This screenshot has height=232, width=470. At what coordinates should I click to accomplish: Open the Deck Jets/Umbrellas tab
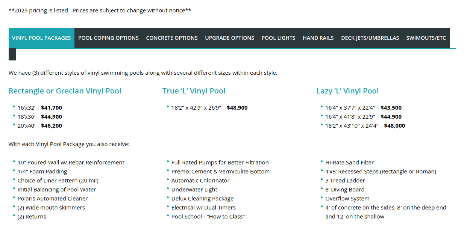370,38
